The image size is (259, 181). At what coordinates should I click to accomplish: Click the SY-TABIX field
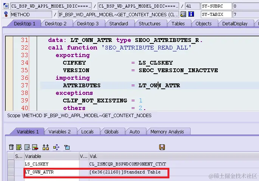(x=216, y=14)
